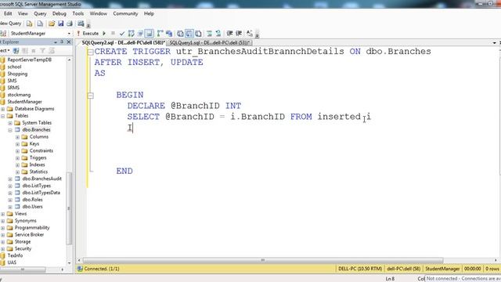Open the active files dropdown arrow at tab strip end

[x=494, y=42]
